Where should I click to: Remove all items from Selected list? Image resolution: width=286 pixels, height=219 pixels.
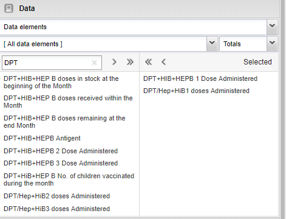pyautogui.click(x=149, y=62)
